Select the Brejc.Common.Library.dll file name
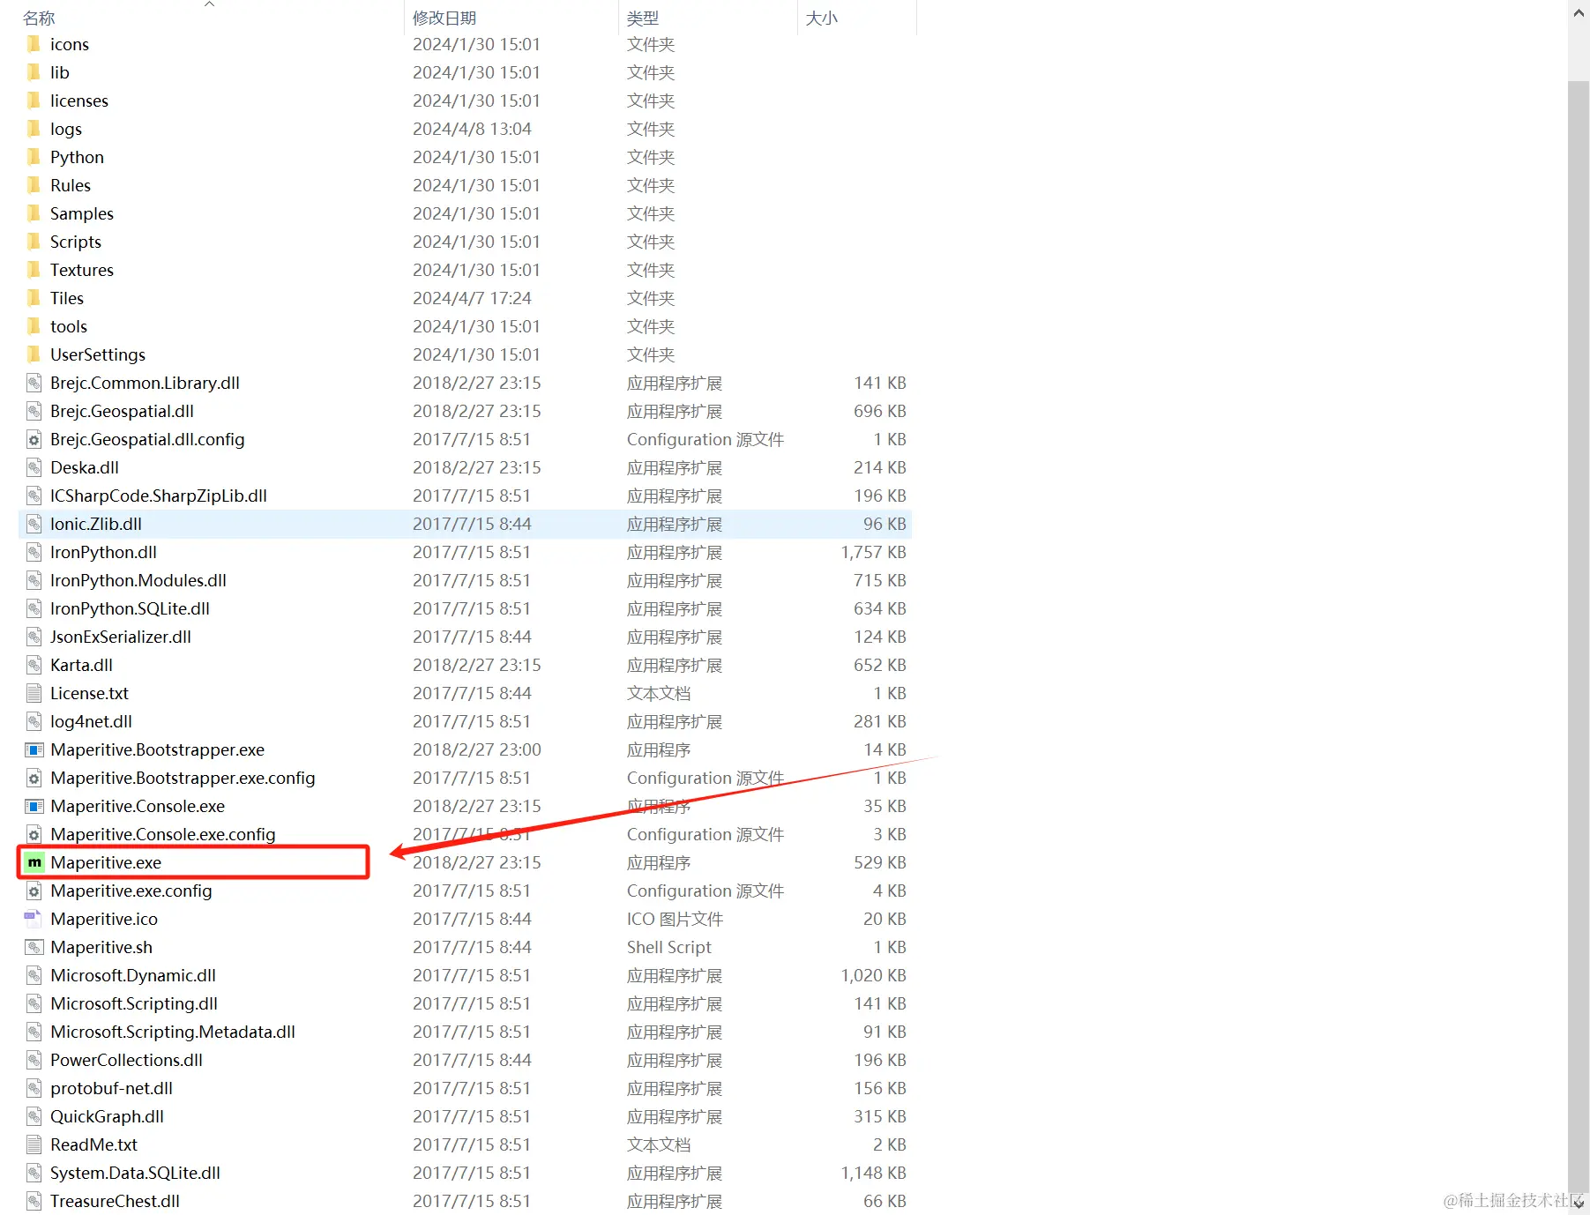This screenshot has width=1590, height=1215. (x=145, y=383)
